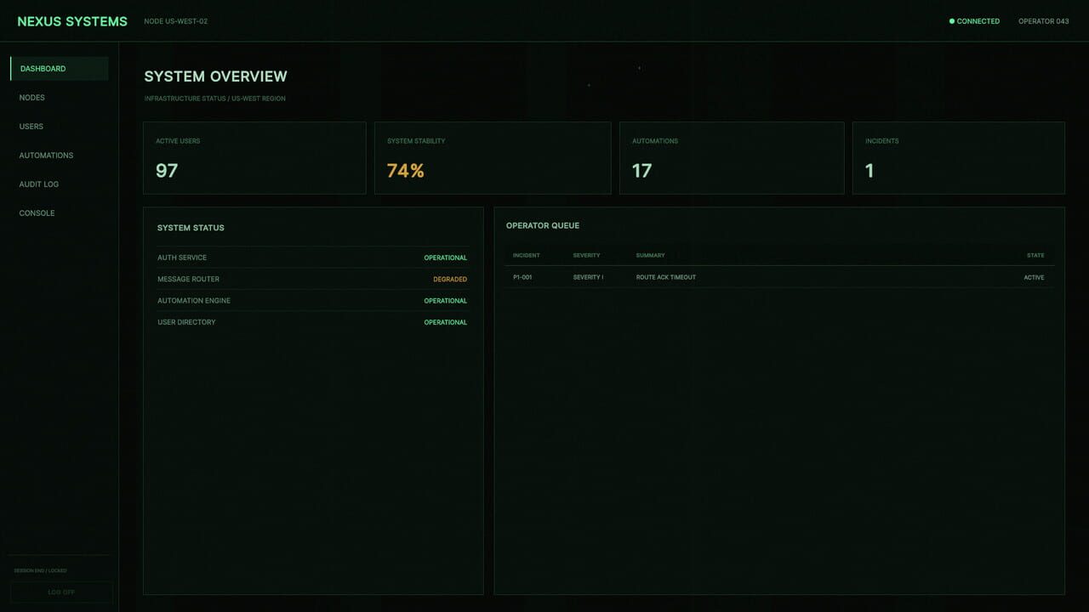Click the green Connected status dot
Screen dimensions: 1089x612
[x=952, y=21]
